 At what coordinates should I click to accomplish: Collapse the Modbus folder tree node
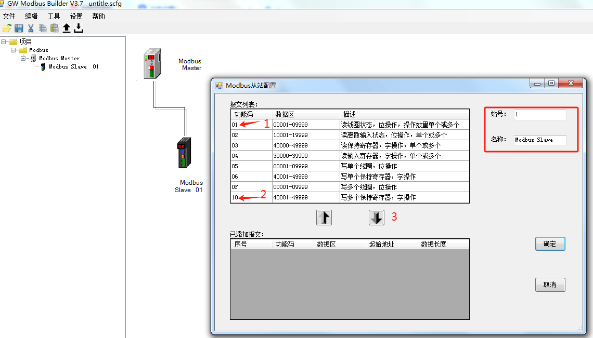pyautogui.click(x=13, y=50)
